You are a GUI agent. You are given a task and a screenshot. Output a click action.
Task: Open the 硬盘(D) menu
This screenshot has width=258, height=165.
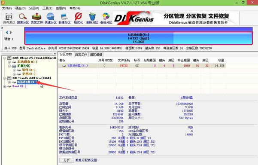pyautogui.click(x=21, y=8)
